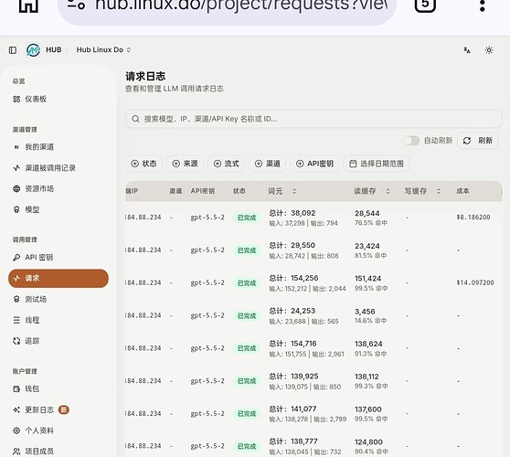Open 钱包 wallet in sidebar
Image resolution: width=510 pixels, height=457 pixels.
(x=58, y=388)
